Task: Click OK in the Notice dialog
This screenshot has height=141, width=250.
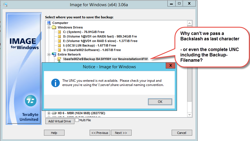Action: 160,102
